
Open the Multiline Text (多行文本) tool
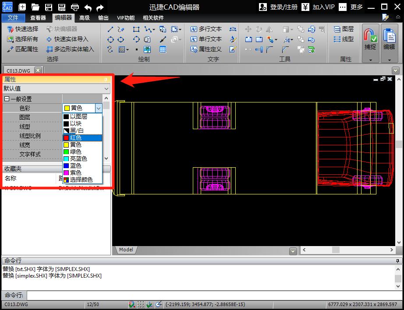click(x=206, y=29)
